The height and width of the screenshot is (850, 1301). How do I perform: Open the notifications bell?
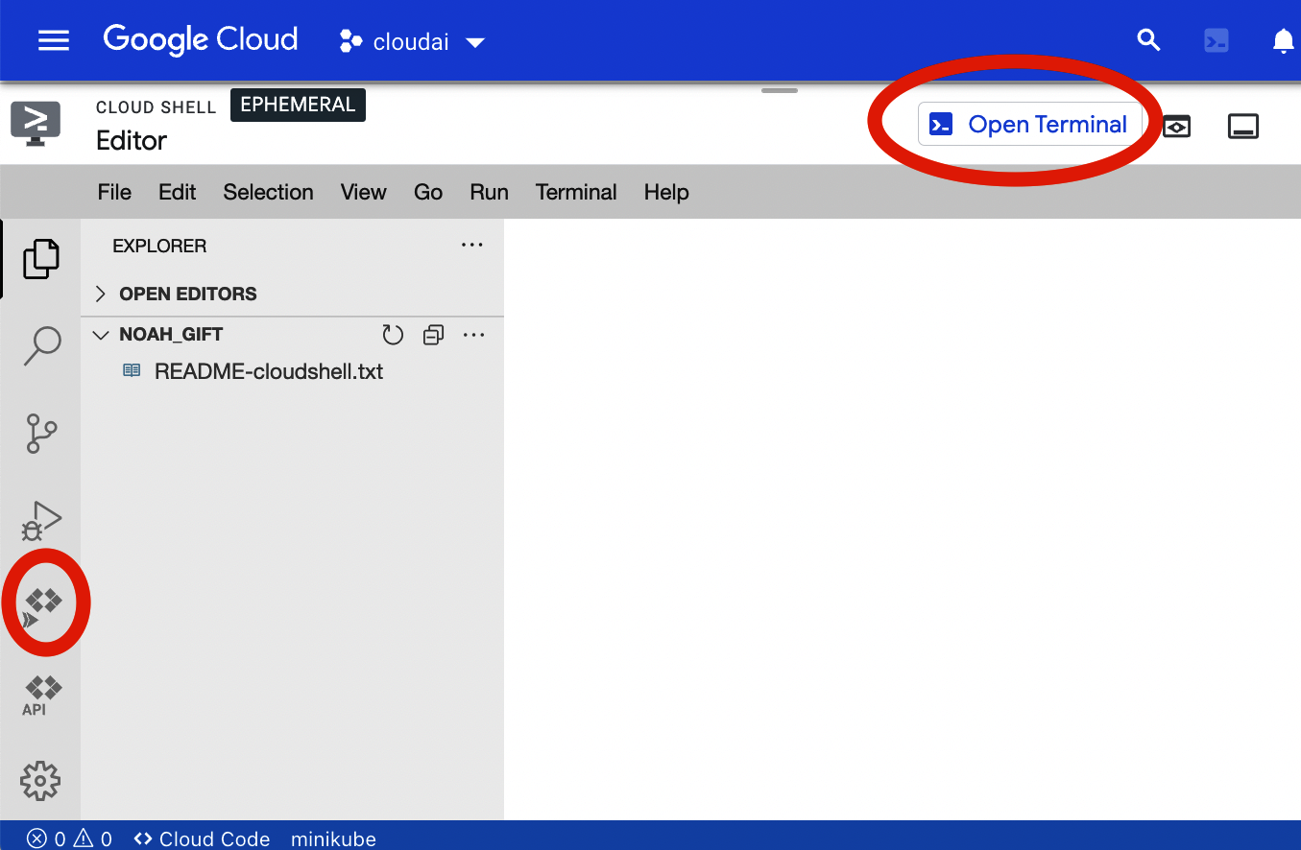1283,40
